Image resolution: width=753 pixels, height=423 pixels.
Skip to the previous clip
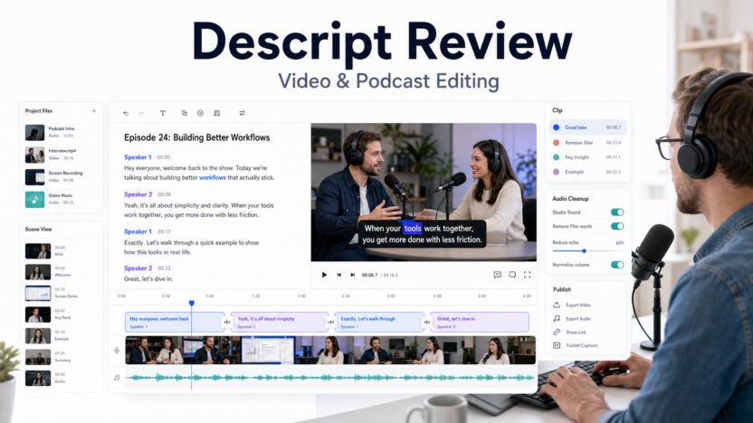[x=339, y=275]
